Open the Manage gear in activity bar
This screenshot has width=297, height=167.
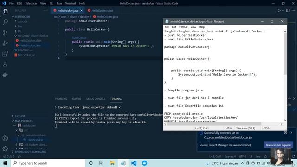[5, 148]
